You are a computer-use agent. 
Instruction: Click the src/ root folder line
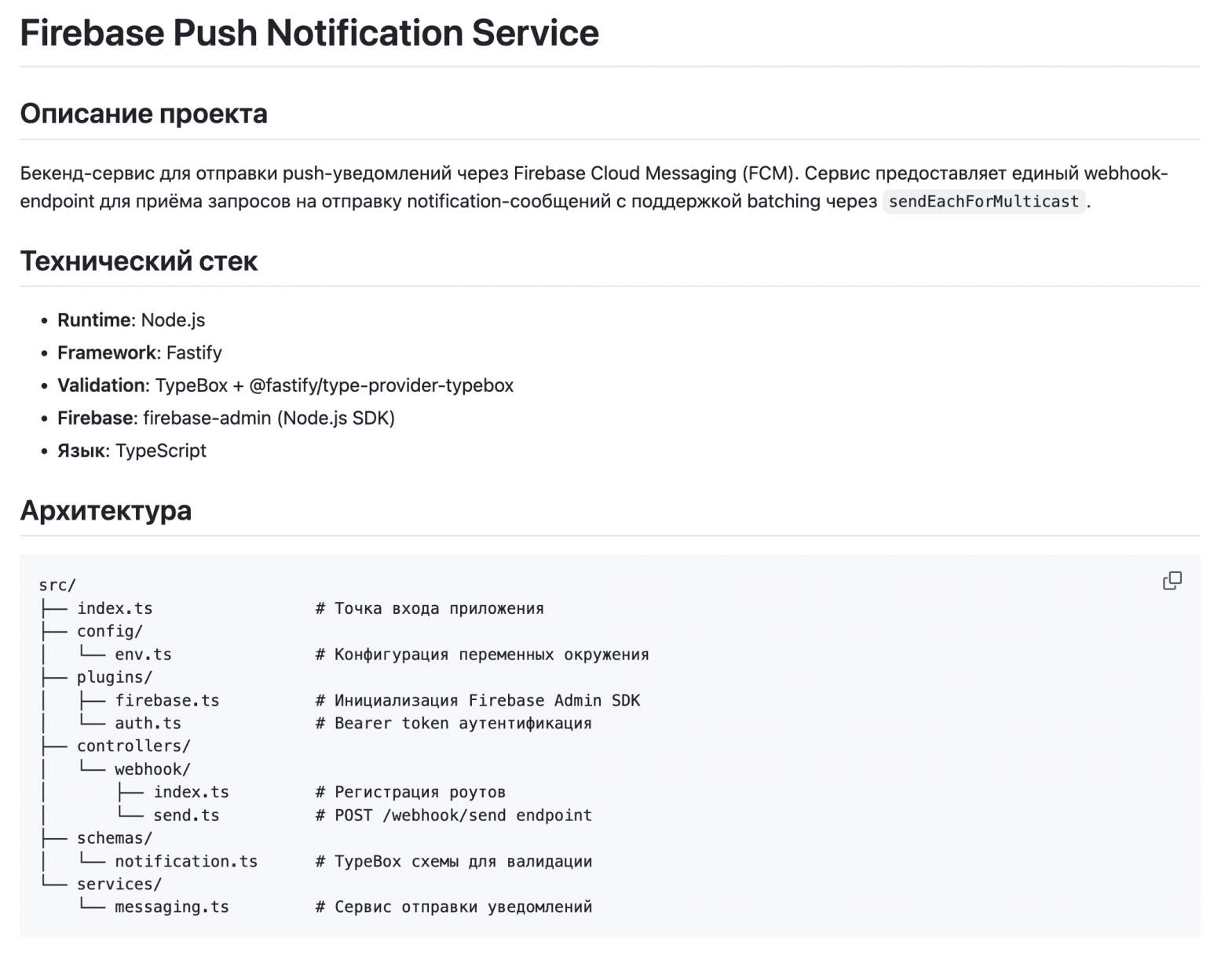pyautogui.click(x=57, y=586)
